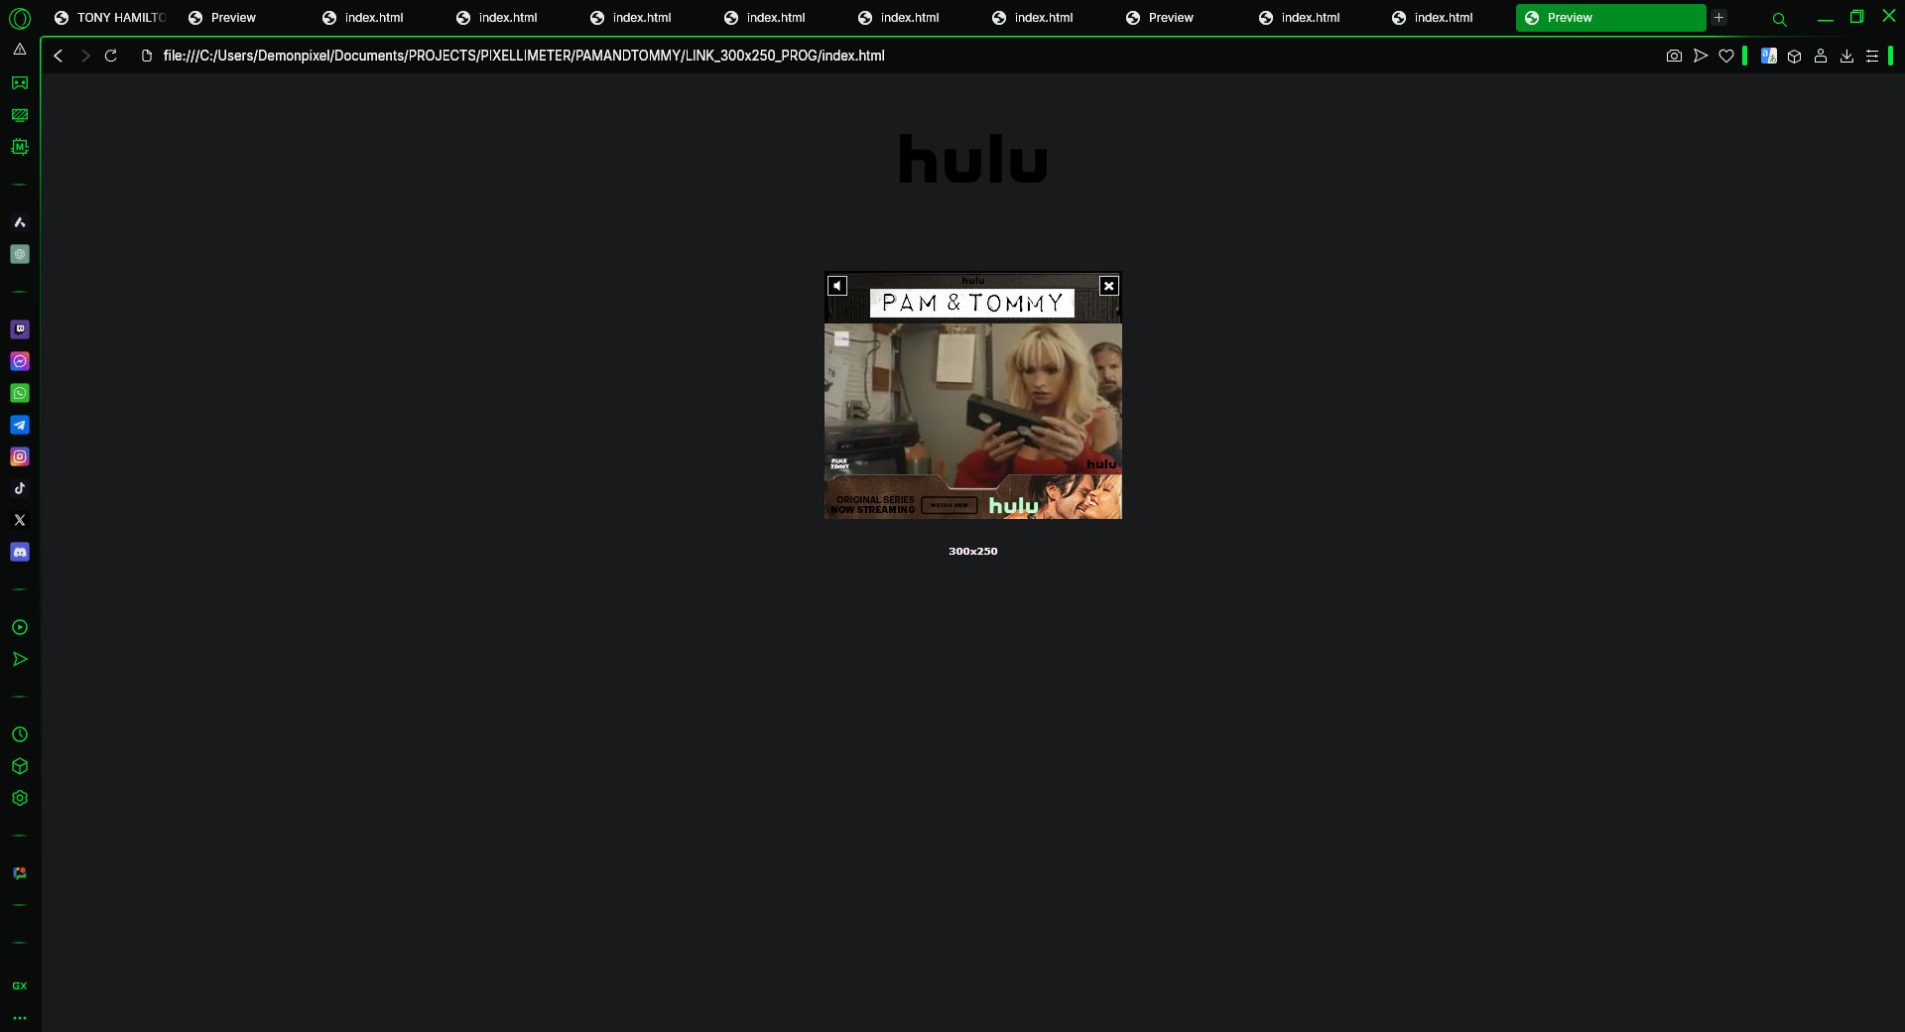
Task: Open a new tab with plus button
Action: (x=1719, y=18)
